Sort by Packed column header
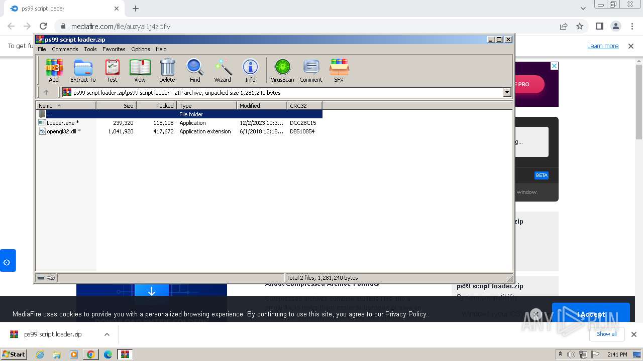Image resolution: width=643 pixels, height=361 pixels. pyautogui.click(x=156, y=105)
